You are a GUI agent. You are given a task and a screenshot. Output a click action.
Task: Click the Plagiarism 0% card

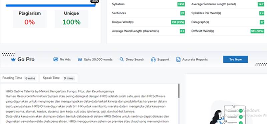point(30,19)
